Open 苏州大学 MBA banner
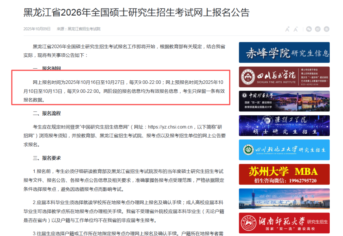Screen dimensions: 343x236 (284, 174)
